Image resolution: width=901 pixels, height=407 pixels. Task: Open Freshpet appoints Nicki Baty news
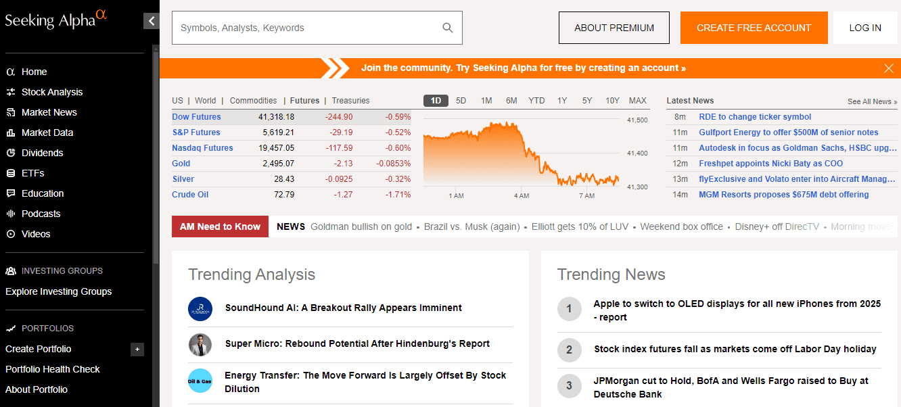coord(771,164)
